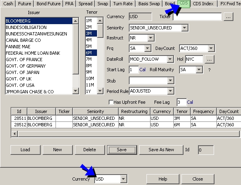241x185 pixels.
Task: Click the Save As New button
Action: (161, 150)
